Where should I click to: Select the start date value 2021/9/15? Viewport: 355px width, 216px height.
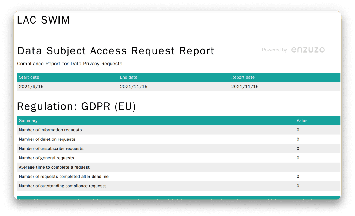31,87
